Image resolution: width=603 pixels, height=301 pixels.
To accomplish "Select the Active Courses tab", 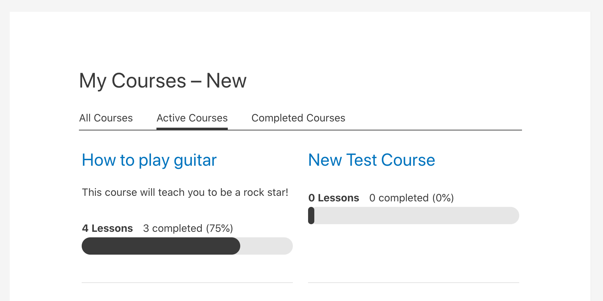I will tap(192, 118).
